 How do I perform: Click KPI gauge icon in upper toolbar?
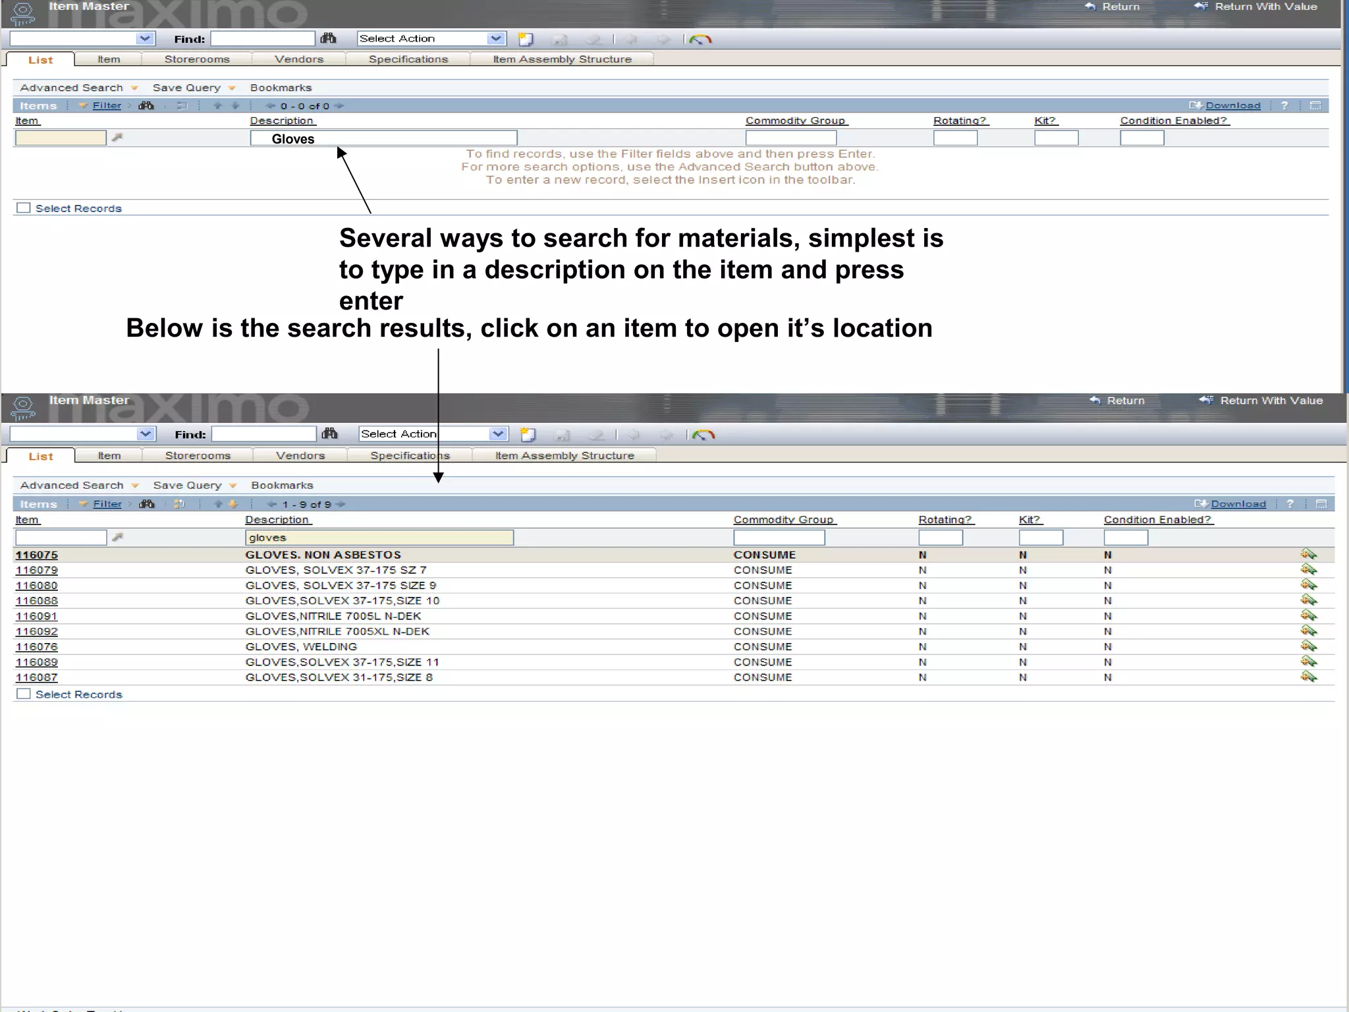[700, 40]
